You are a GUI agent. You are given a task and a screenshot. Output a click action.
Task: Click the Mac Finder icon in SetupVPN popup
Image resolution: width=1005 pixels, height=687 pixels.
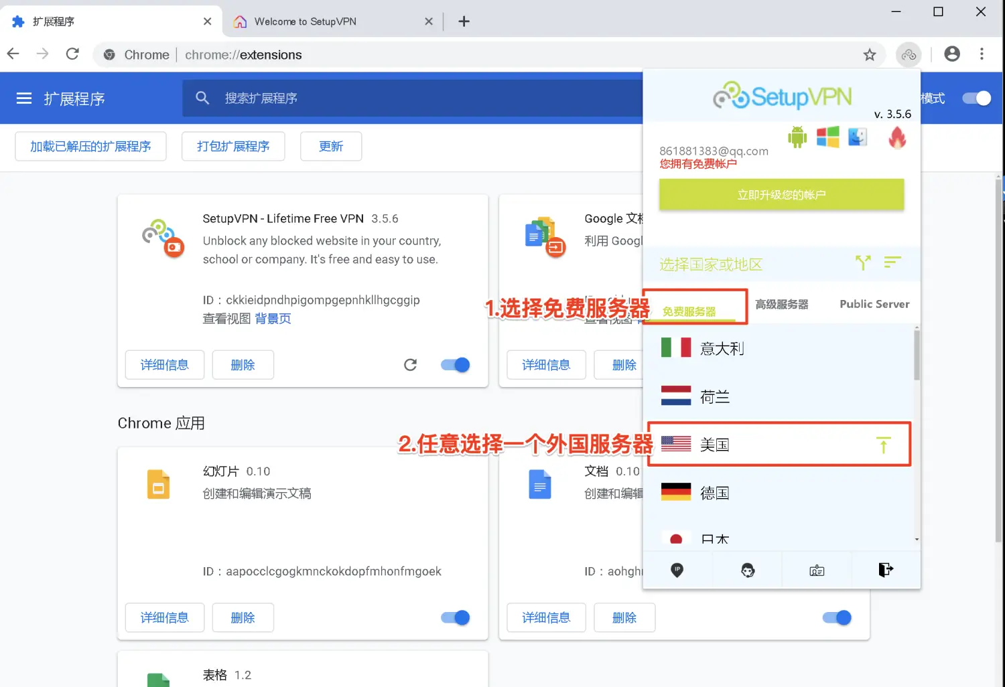[858, 137]
